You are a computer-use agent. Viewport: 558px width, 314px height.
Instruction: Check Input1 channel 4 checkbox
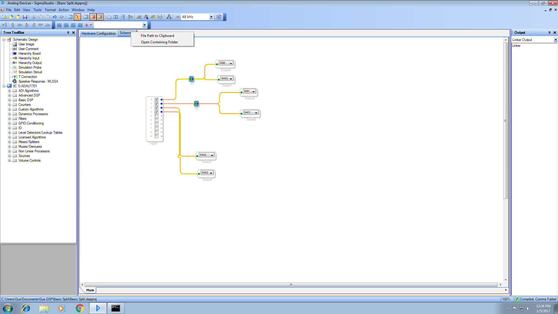tap(156, 116)
